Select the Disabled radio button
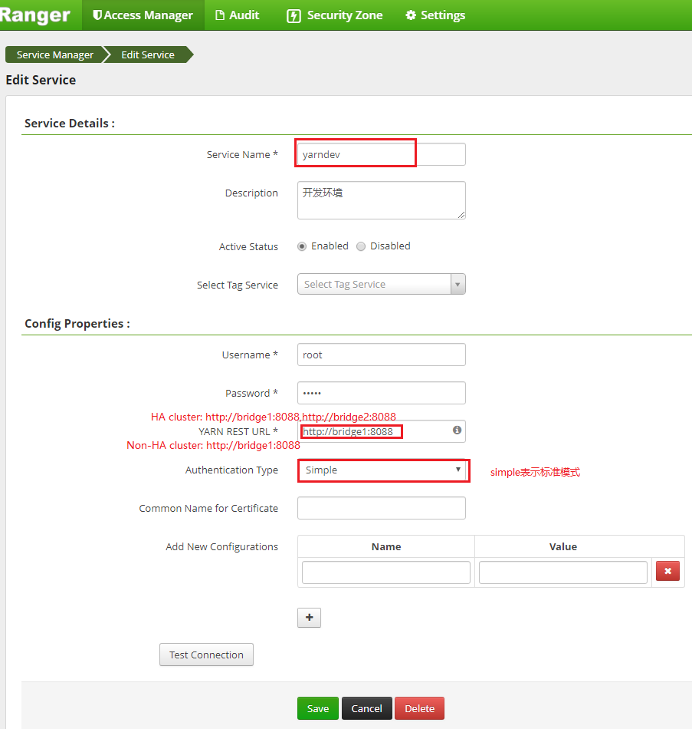This screenshot has width=692, height=729. pyautogui.click(x=361, y=246)
